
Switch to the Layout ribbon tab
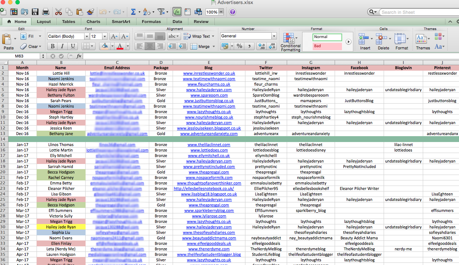44,22
